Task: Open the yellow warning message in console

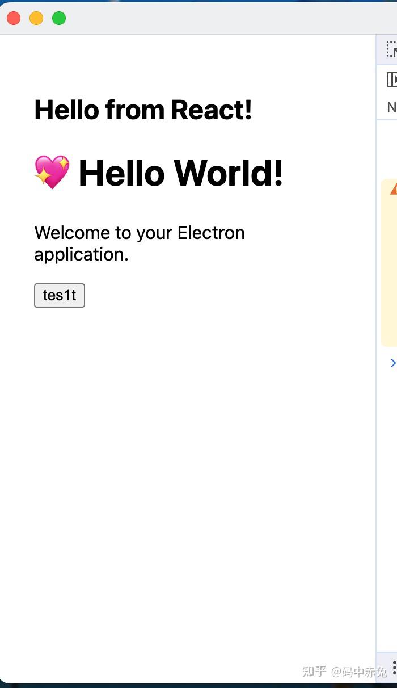Action: (392, 261)
